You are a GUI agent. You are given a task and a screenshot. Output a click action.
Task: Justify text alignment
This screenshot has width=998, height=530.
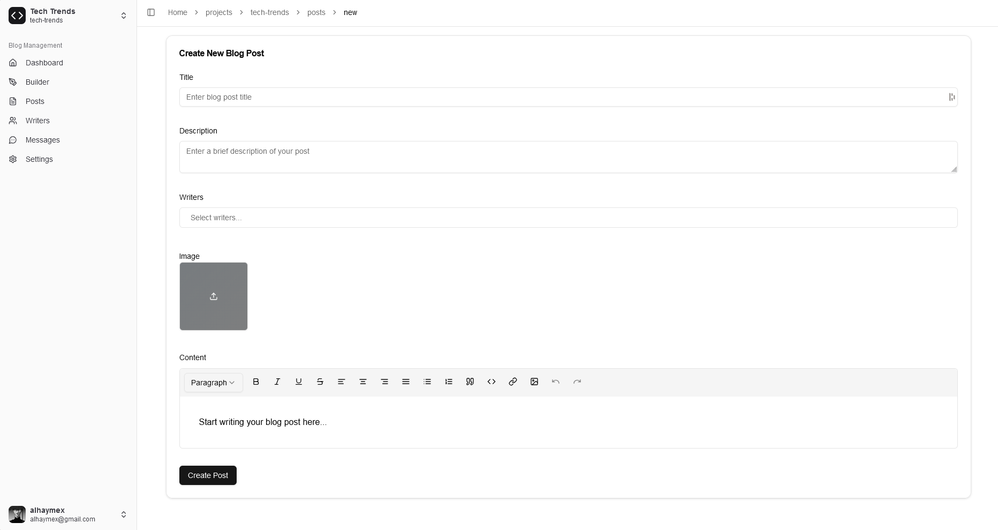click(x=406, y=382)
